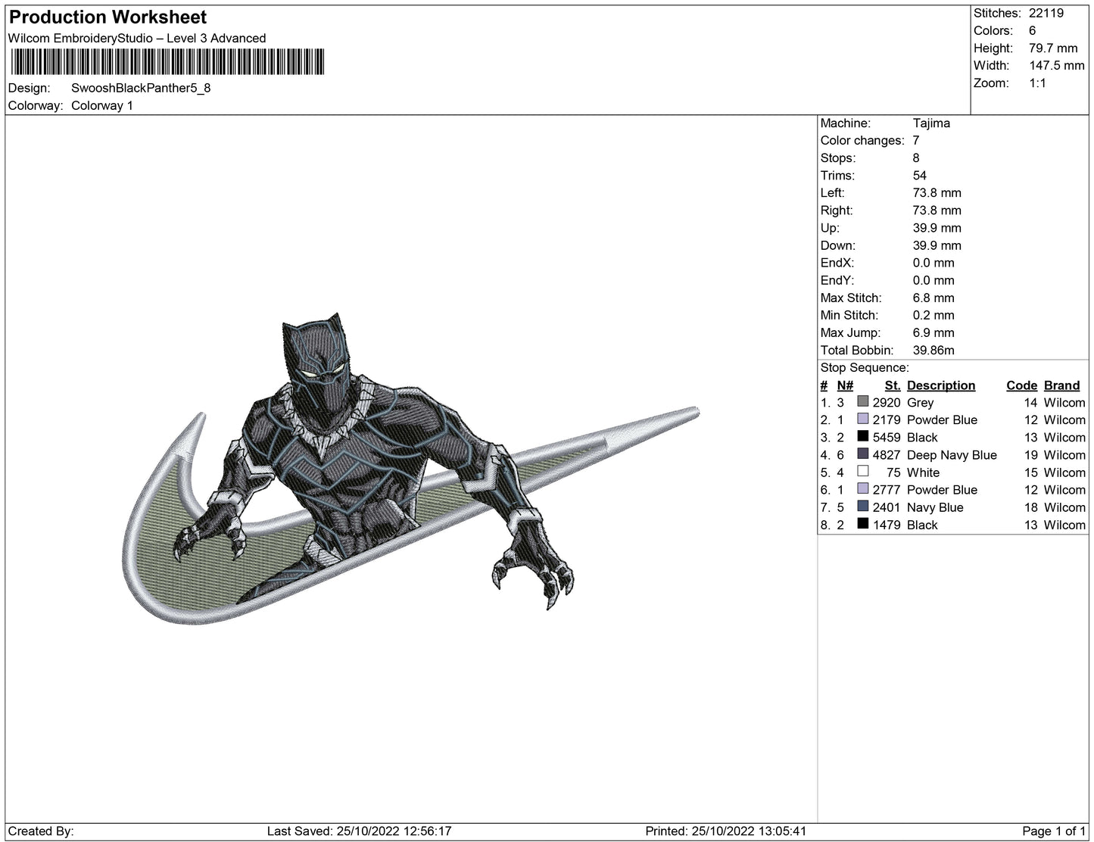
Task: Click the White description in stop 5
Action: [x=923, y=472]
